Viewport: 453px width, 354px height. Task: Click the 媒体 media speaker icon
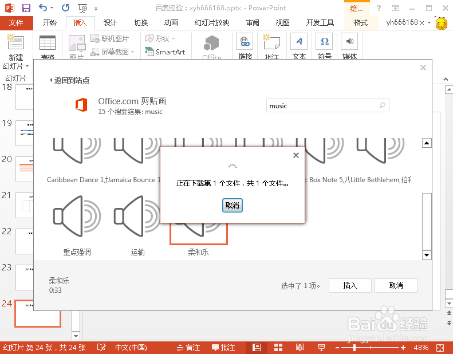pyautogui.click(x=349, y=42)
